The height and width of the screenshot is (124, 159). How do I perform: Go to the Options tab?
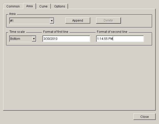coord(60,6)
